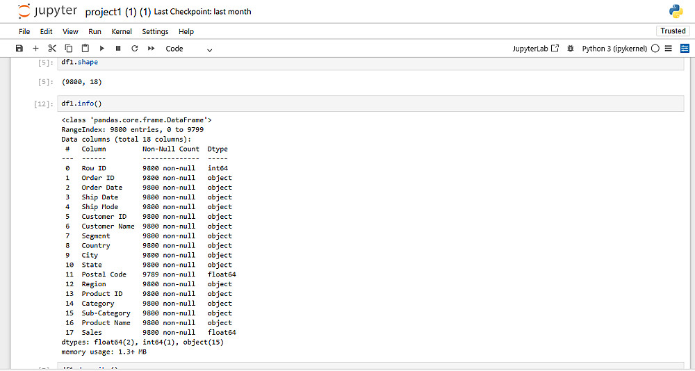Open the table of contents hamburger icon
This screenshot has width=695, height=371.
(x=669, y=49)
